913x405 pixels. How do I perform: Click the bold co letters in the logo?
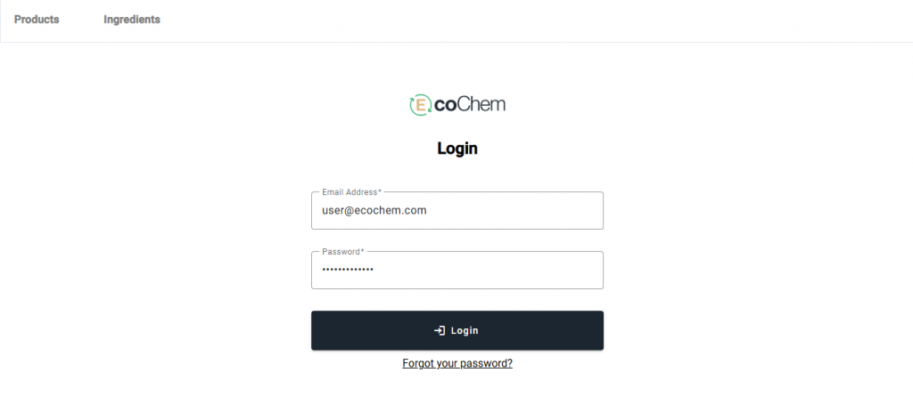pyautogui.click(x=445, y=106)
